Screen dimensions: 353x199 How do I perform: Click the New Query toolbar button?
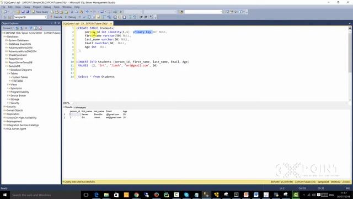pyautogui.click(x=40, y=12)
